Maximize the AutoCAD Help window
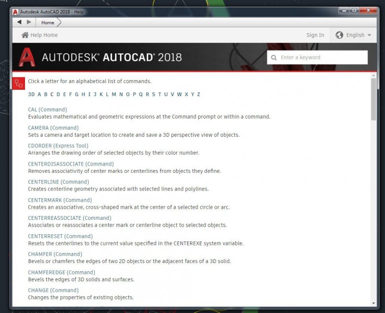Screen dimensions: 385x313 pos(354,10)
